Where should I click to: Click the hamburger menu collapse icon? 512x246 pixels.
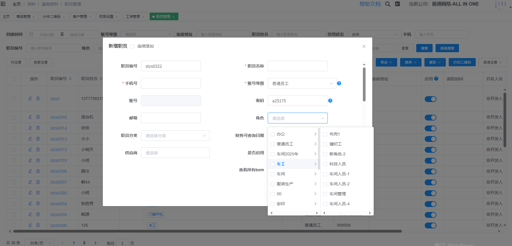[3, 4]
